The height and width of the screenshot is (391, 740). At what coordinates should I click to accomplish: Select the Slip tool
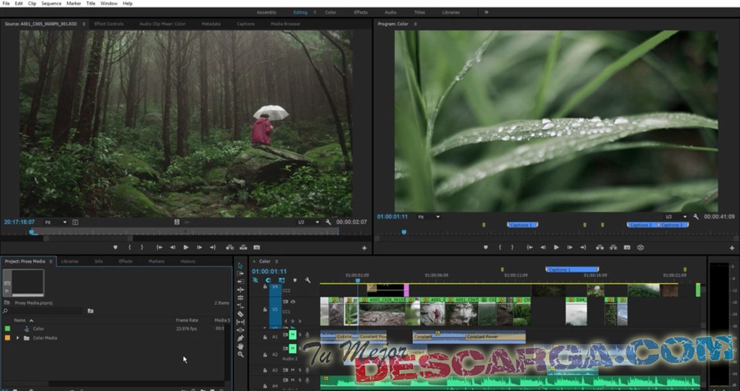[x=240, y=322]
